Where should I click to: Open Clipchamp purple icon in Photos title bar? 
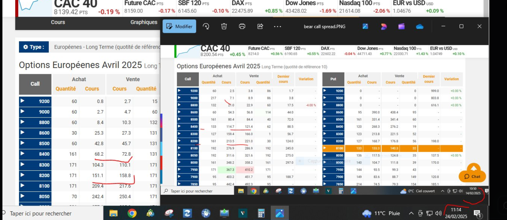coord(401,26)
